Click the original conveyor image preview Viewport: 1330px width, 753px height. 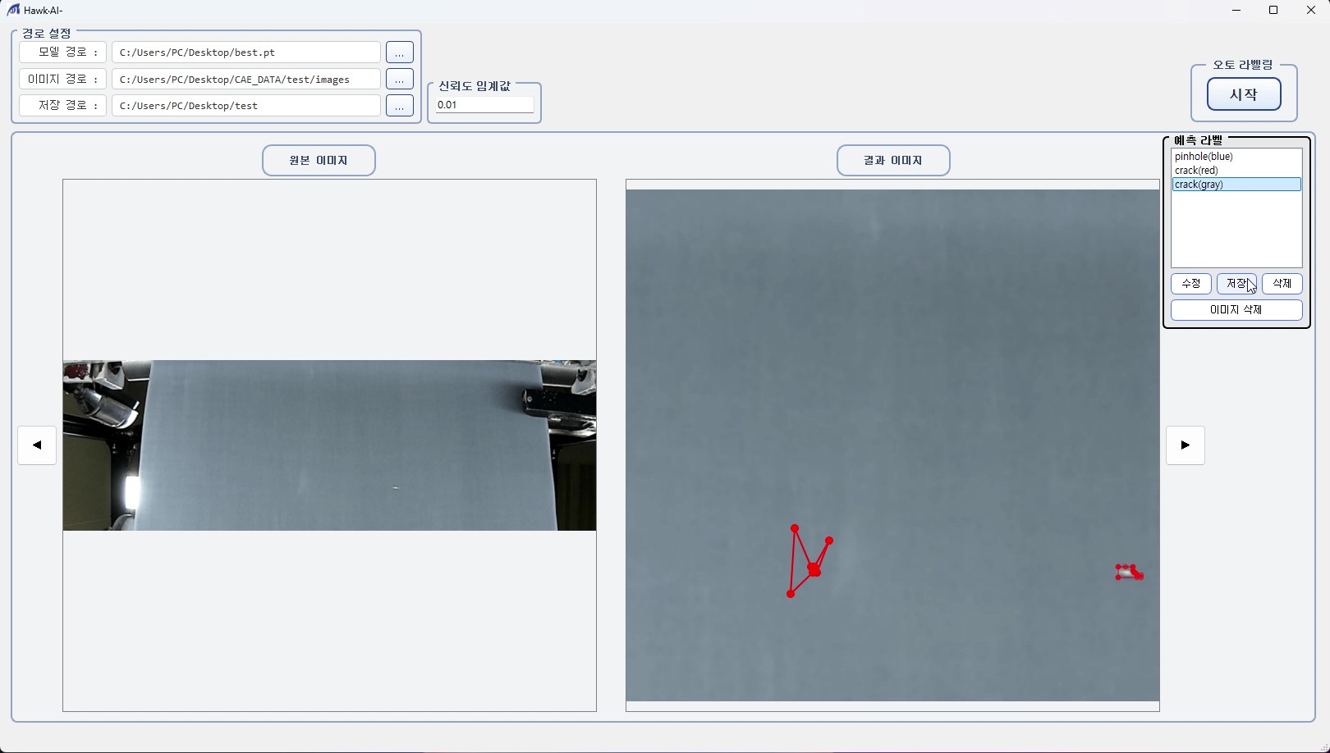tap(329, 445)
